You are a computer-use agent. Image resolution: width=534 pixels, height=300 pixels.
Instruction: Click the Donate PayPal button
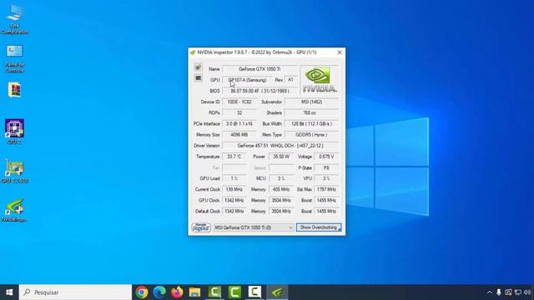(201, 227)
